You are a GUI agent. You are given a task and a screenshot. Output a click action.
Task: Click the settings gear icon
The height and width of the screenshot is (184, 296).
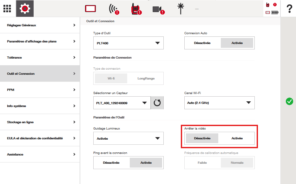point(25,9)
